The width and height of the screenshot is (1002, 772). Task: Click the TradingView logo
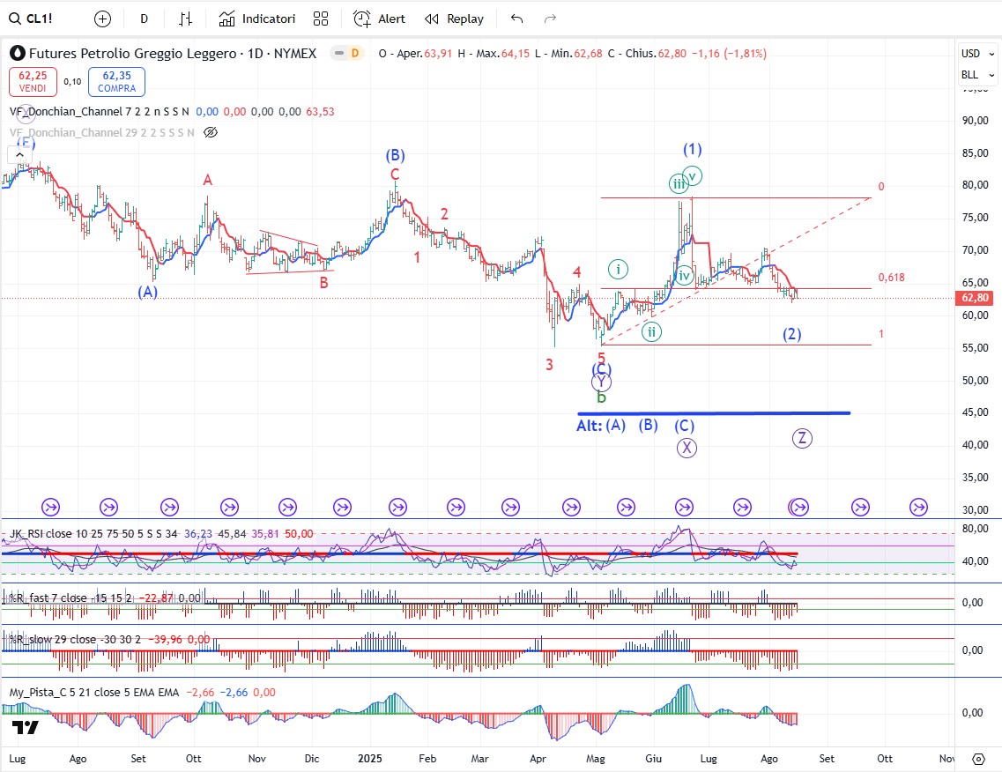click(x=25, y=728)
